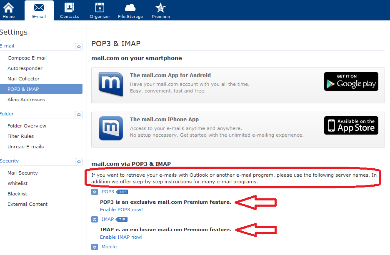
Task: Click the IMAP section heading link
Action: (x=107, y=219)
